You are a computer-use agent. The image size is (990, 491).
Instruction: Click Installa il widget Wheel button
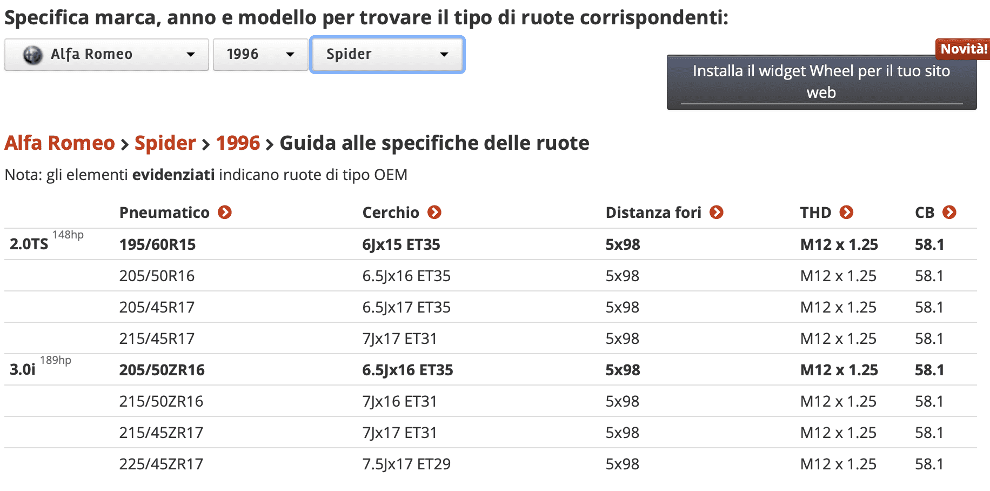(821, 82)
